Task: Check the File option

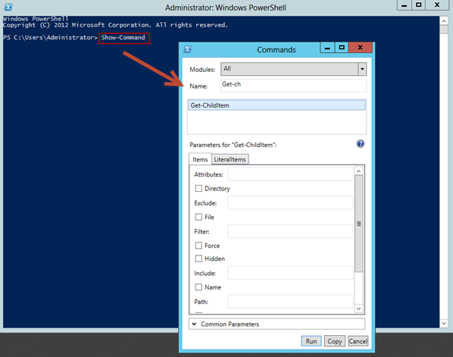Action: pyautogui.click(x=198, y=217)
